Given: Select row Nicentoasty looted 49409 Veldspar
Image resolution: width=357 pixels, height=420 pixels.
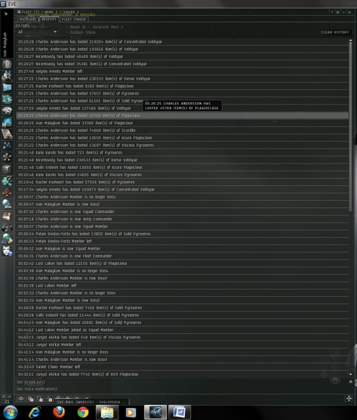Looking at the screenshot, I should click(x=182, y=56).
